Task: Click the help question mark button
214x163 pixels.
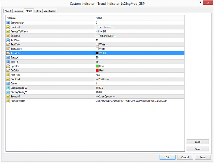Action: [200, 3]
